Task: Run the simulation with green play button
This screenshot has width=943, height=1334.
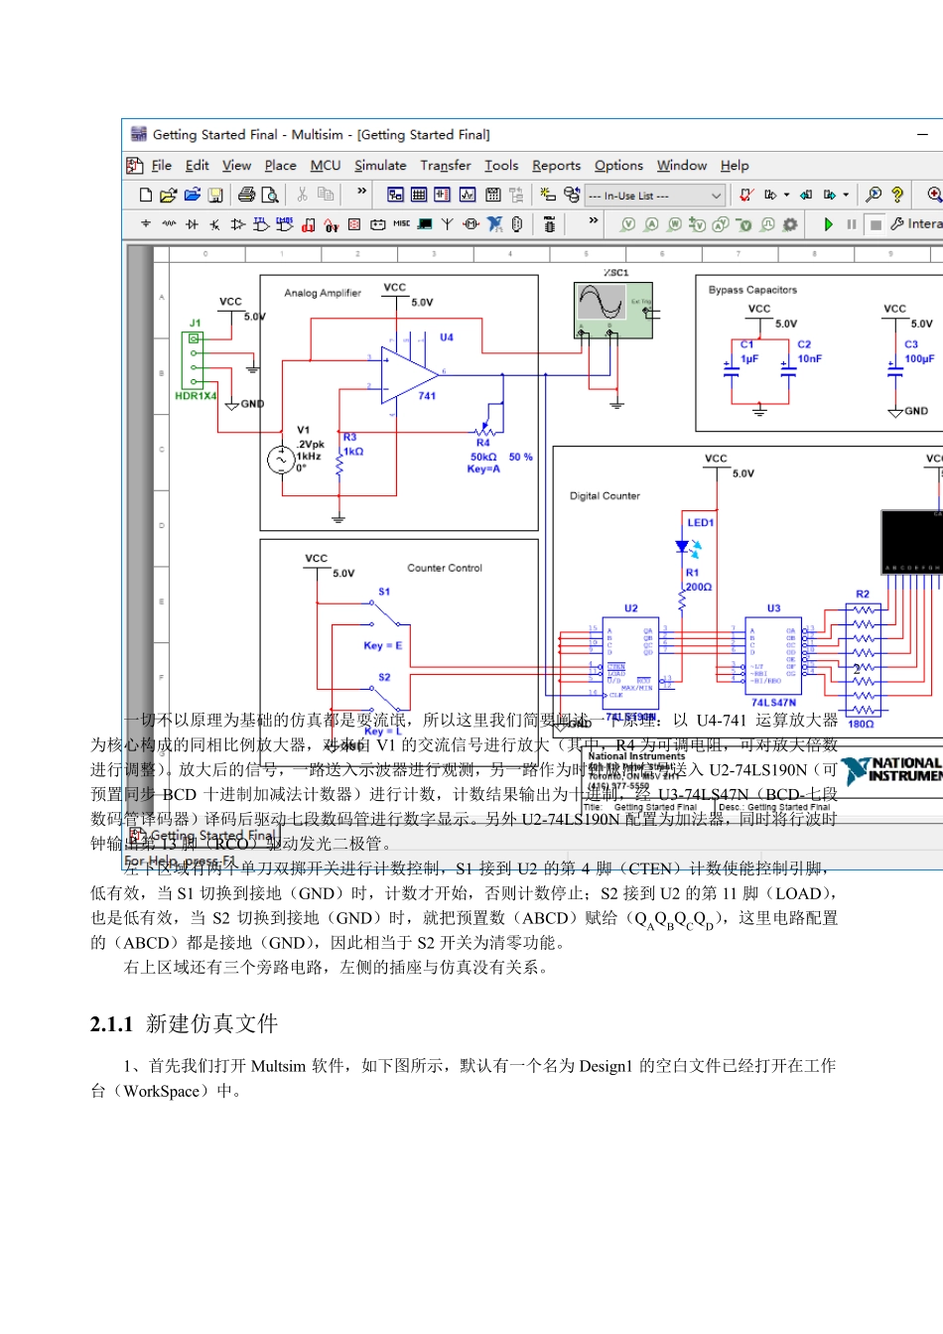Action: (x=828, y=224)
